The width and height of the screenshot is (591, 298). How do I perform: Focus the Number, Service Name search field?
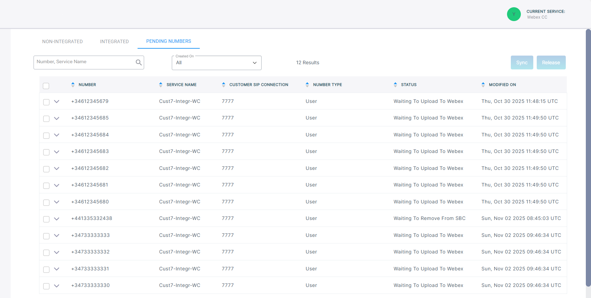(x=85, y=62)
